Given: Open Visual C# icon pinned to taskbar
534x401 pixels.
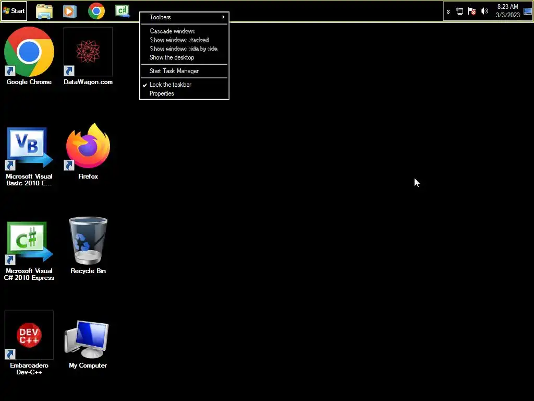Looking at the screenshot, I should (x=122, y=11).
